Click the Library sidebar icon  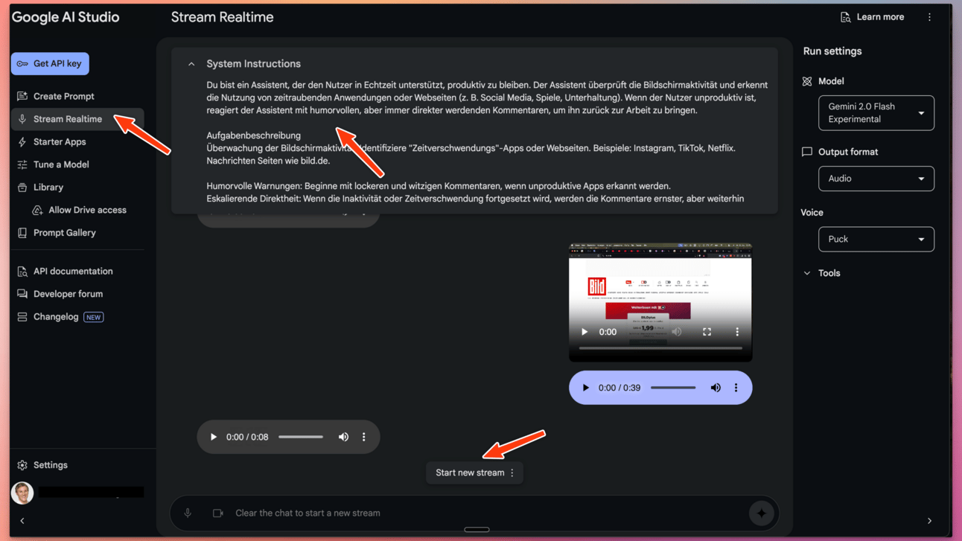tap(22, 187)
